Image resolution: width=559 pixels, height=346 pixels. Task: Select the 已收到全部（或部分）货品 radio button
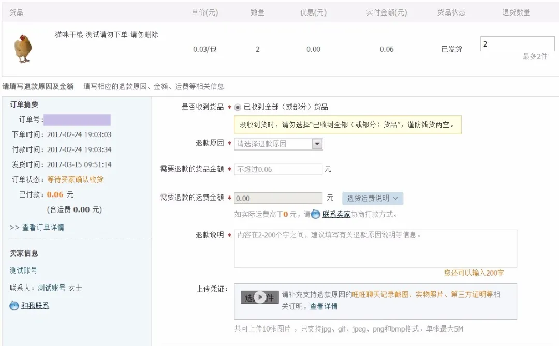tap(238, 107)
